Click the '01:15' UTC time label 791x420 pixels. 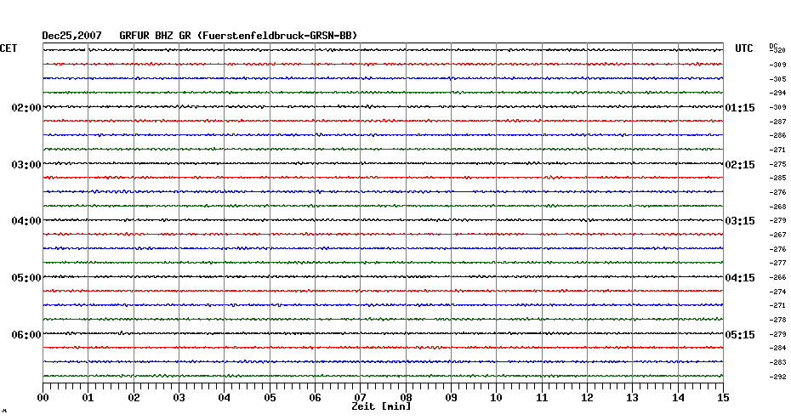click(740, 108)
